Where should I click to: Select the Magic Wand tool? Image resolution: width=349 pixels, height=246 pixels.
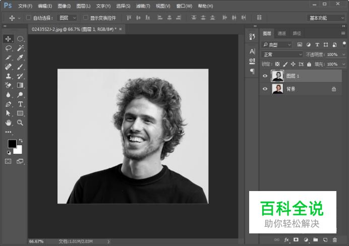point(20,48)
